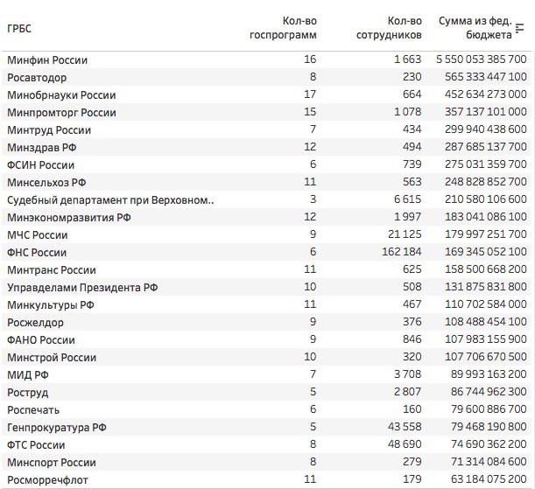Click the Кол-во сотрудников column header

point(389,28)
